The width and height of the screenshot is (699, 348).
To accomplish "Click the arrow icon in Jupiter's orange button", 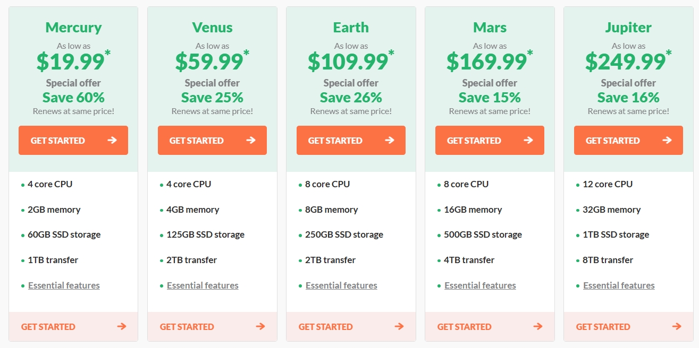I will [x=667, y=141].
